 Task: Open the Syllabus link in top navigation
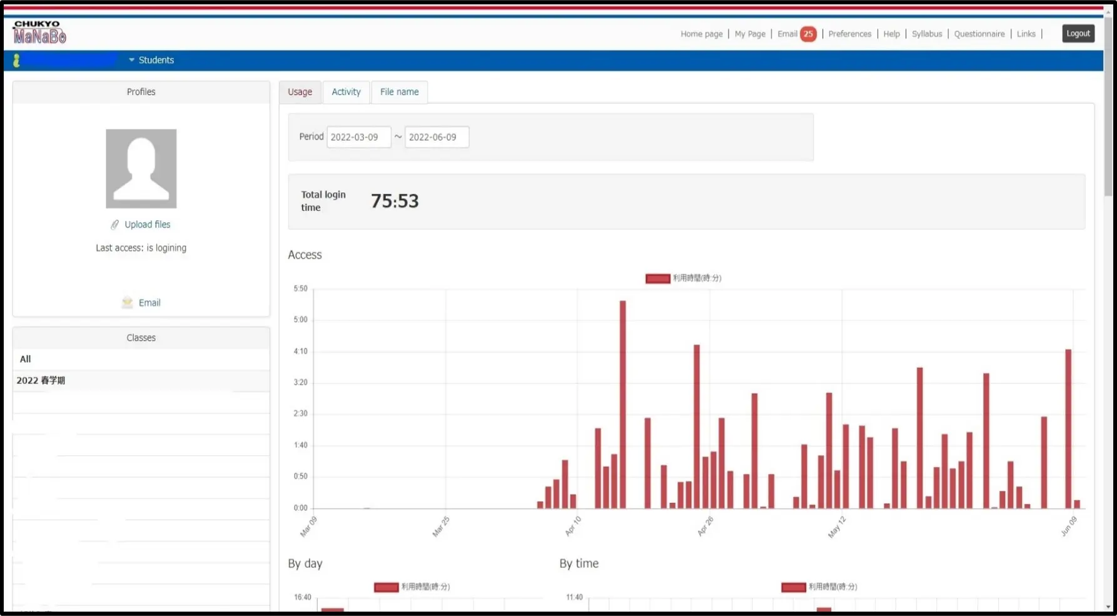(926, 34)
